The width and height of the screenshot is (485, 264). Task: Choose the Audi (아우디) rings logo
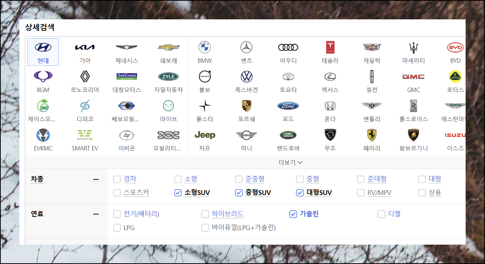(x=288, y=47)
